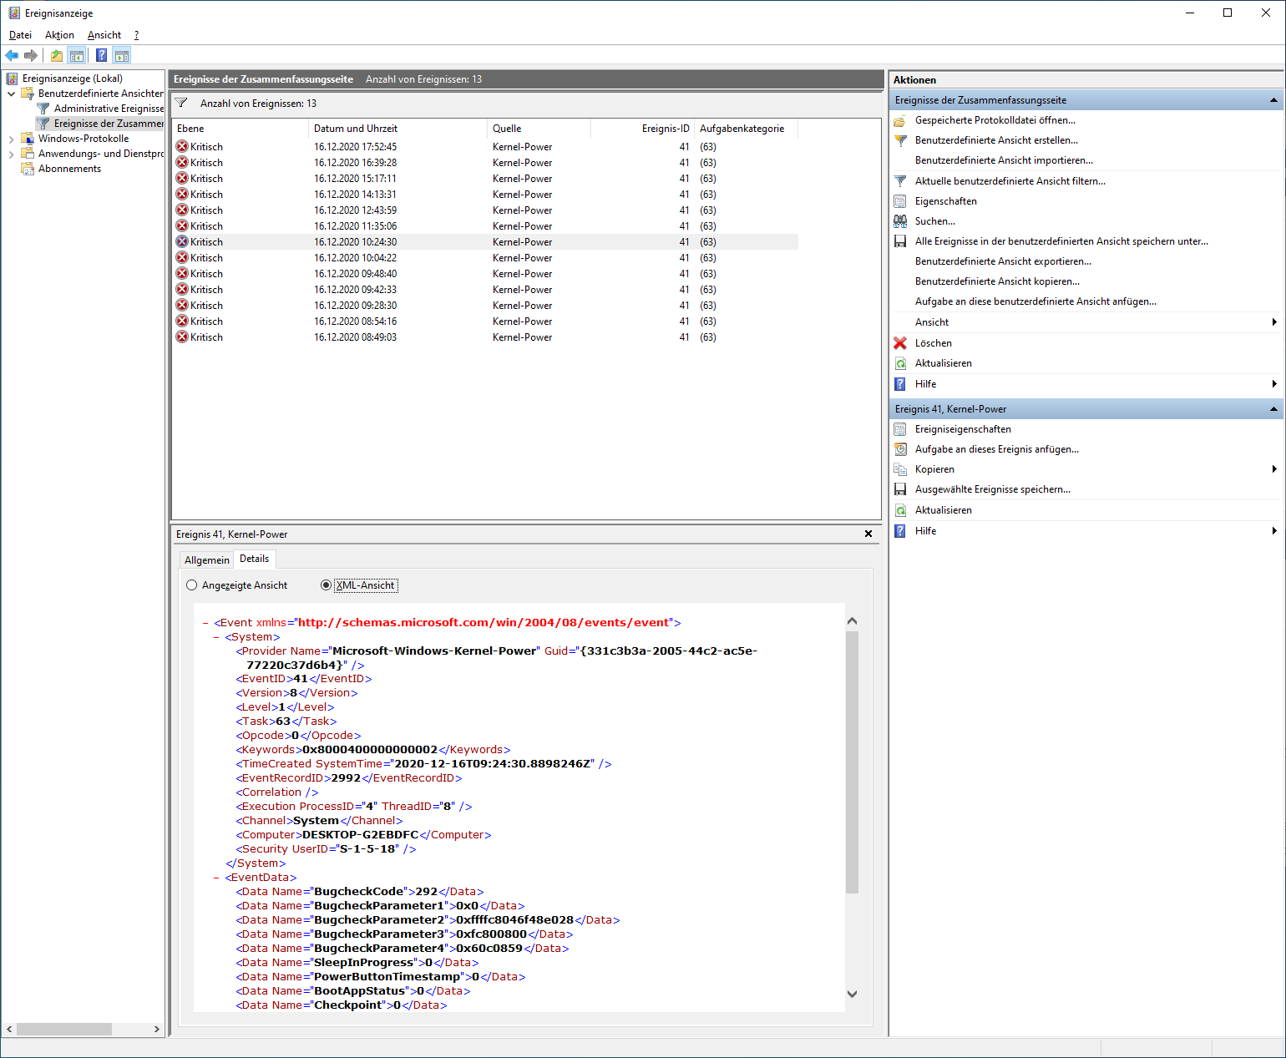Image resolution: width=1286 pixels, height=1058 pixels.
Task: Click the icon for Aufgabe an dieses Ereignis anfügen
Action: (x=900, y=449)
